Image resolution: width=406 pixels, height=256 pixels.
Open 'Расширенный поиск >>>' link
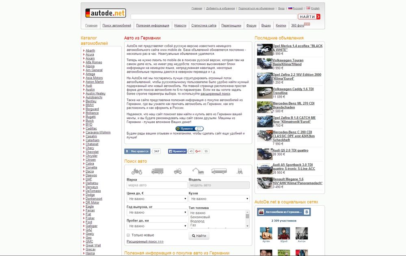pos(145,241)
